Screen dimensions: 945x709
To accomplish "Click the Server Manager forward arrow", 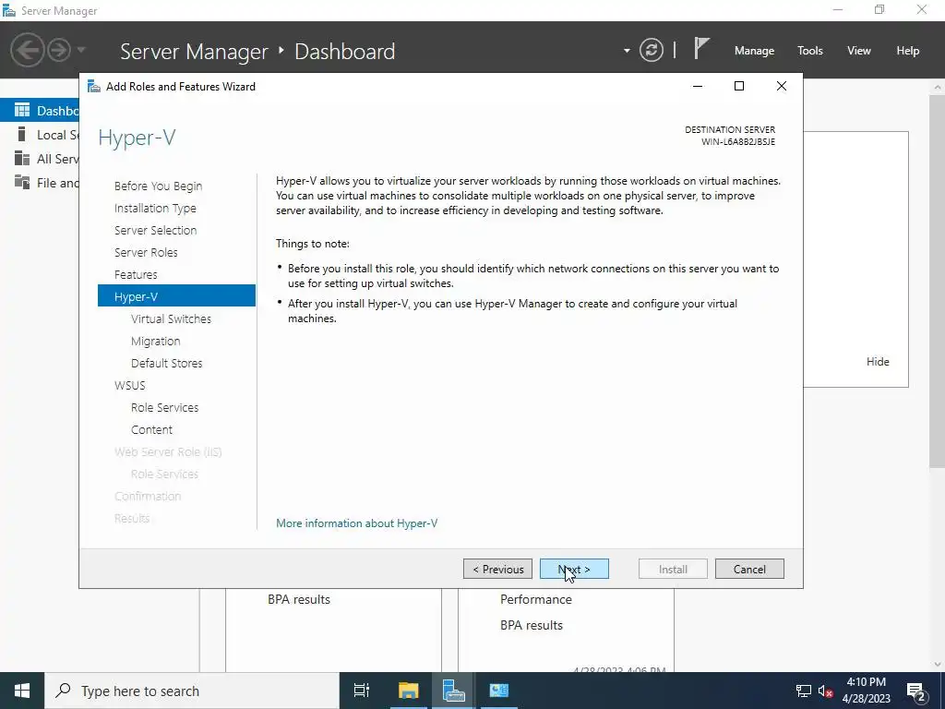I will 59,50.
